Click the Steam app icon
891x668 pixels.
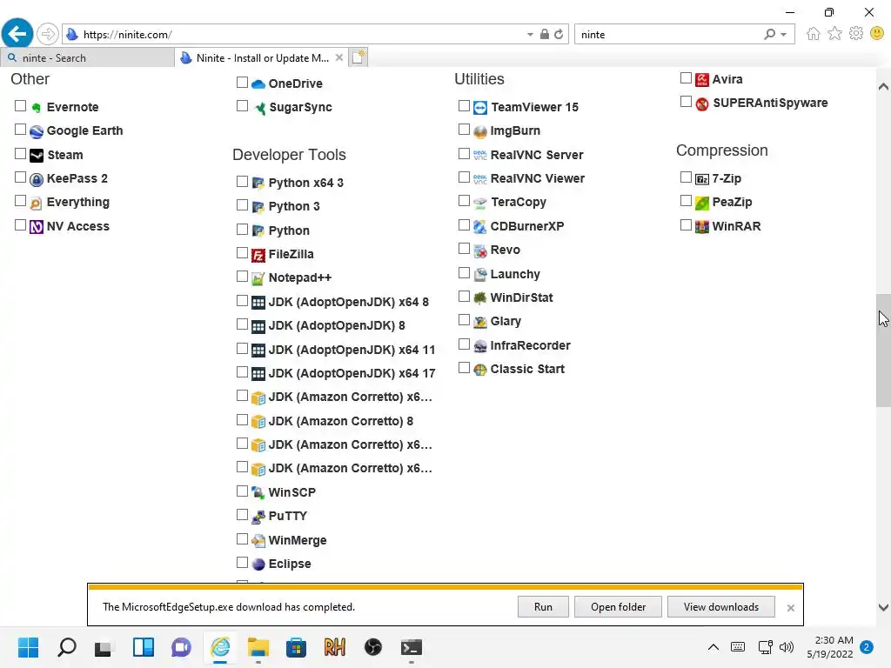(x=37, y=155)
